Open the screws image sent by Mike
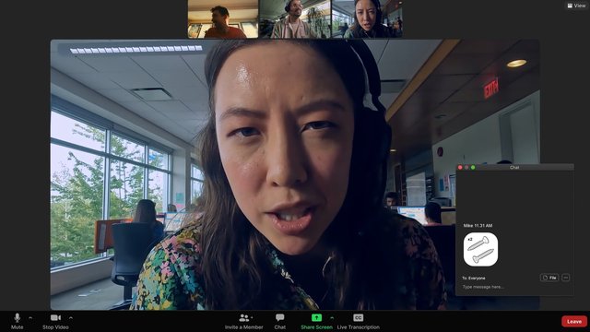590x332 pixels. [480, 249]
